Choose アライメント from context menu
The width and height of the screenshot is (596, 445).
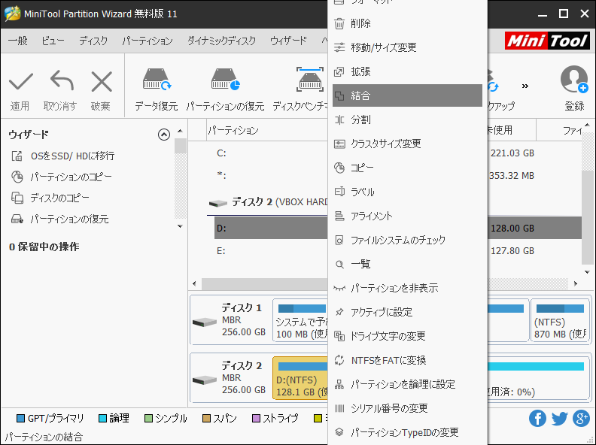[407, 216]
